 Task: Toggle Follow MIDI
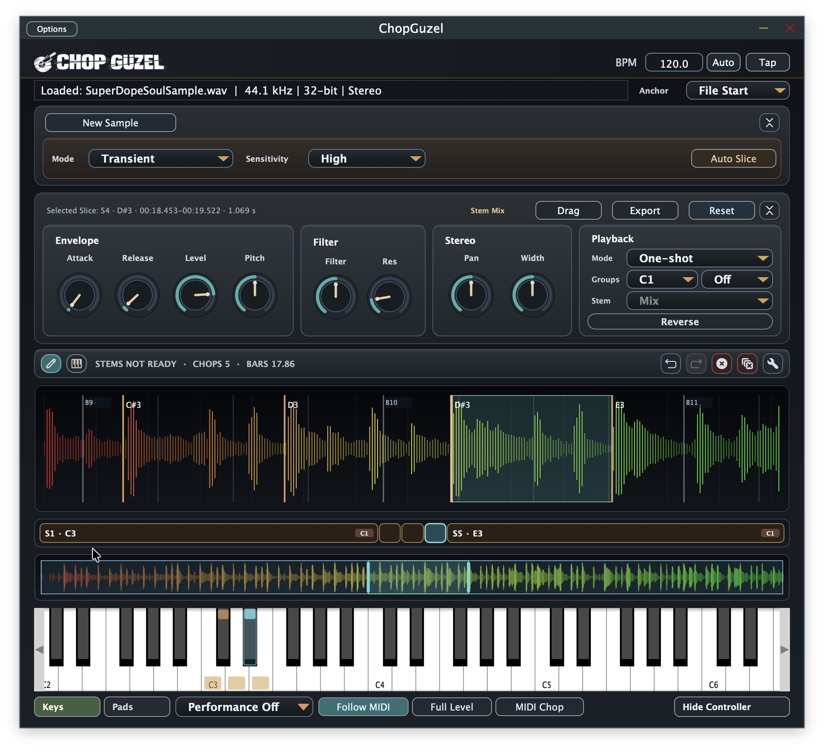click(363, 707)
